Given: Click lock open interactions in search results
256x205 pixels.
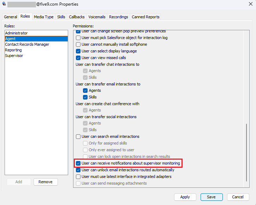Looking at the screenshot, I should tap(85, 156).
